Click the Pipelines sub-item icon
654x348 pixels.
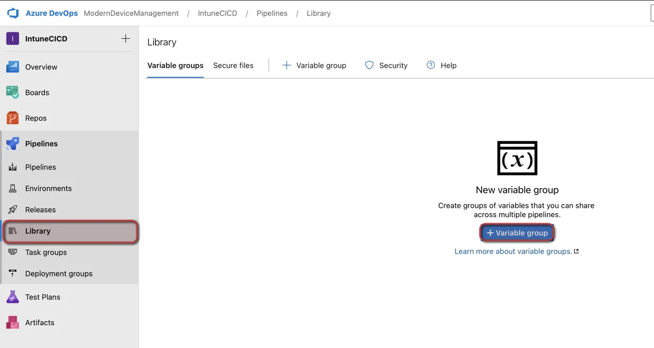13,167
